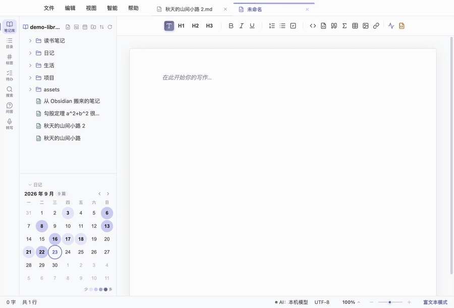Adjust the zoom slider handle

tap(390, 302)
